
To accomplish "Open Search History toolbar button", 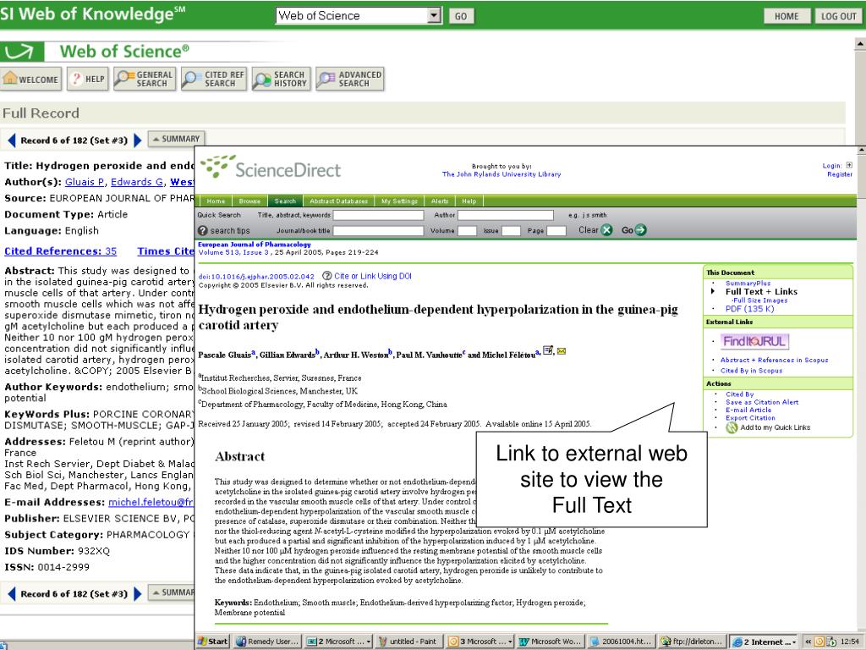I will pyautogui.click(x=281, y=79).
